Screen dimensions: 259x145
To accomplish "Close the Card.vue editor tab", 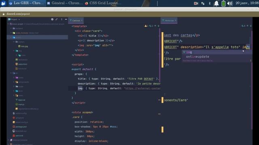I will [82, 21].
